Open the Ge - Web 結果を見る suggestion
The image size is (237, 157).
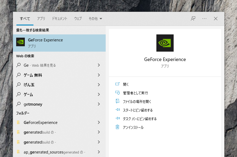59,65
